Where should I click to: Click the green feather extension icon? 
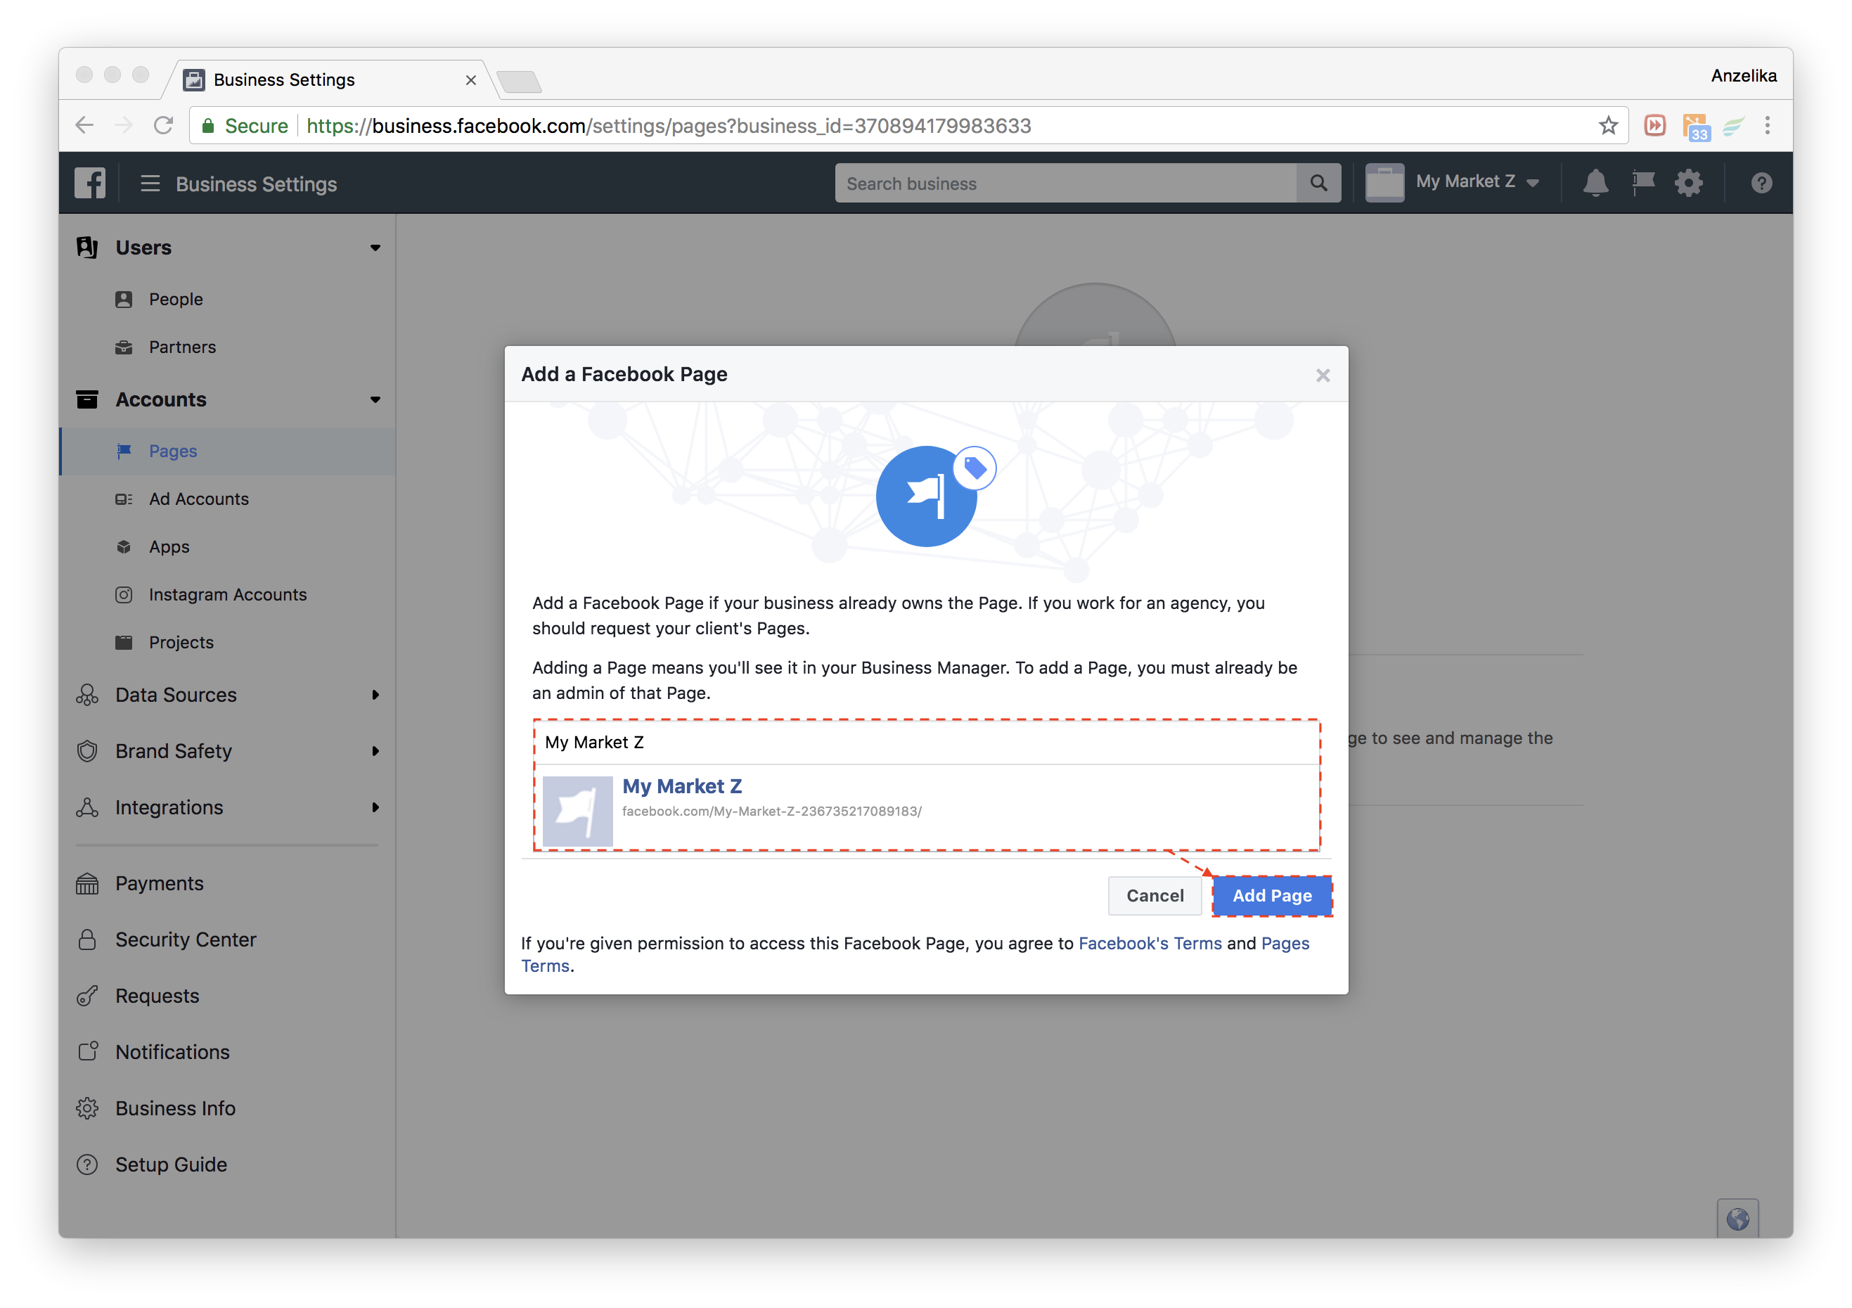(x=1732, y=126)
